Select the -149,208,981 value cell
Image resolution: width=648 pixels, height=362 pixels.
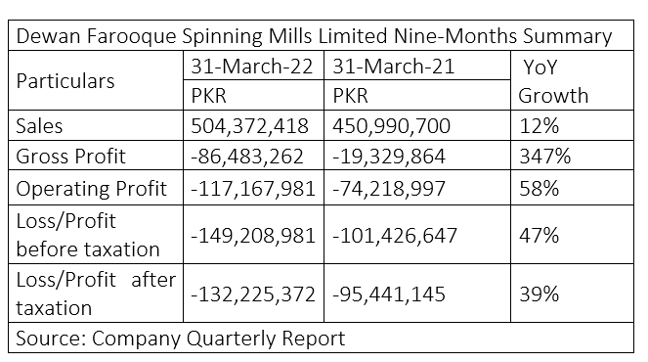click(254, 235)
